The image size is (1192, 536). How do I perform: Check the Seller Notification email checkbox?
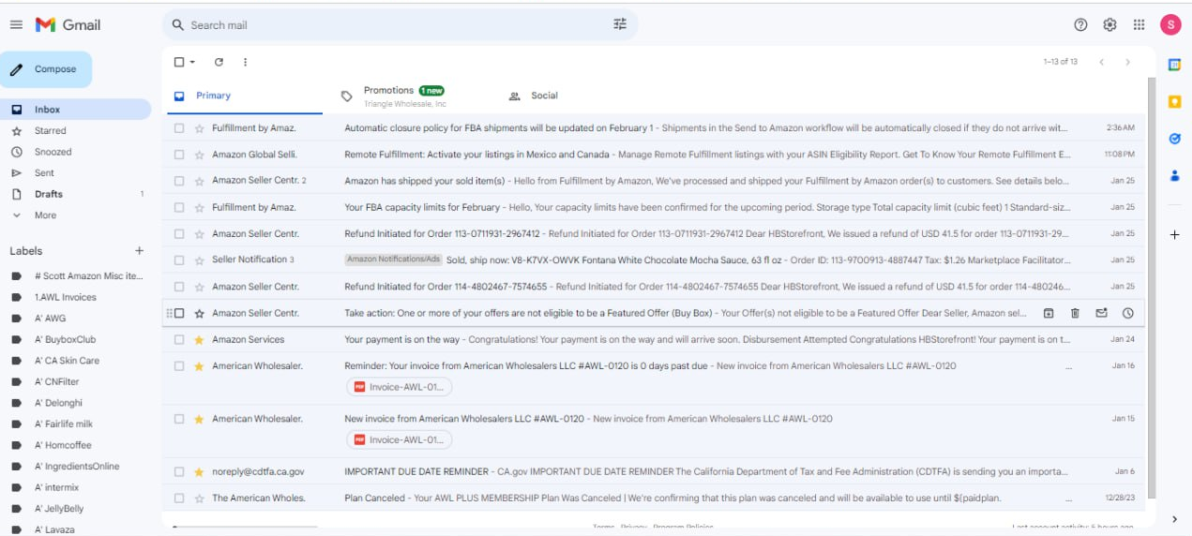click(x=179, y=261)
